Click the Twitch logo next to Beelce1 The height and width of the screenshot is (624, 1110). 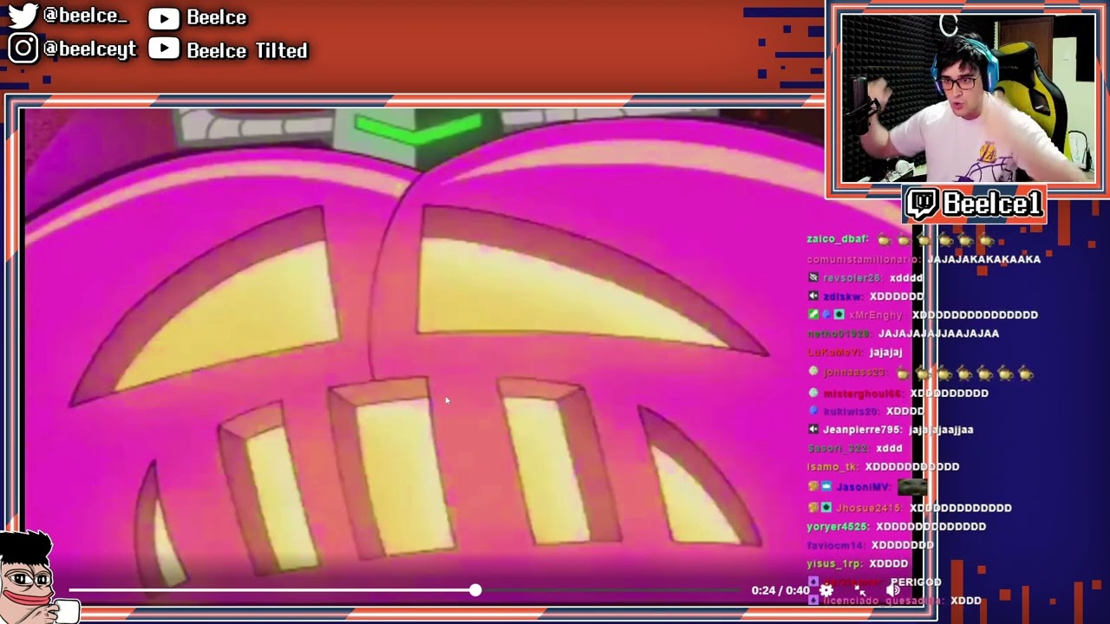click(x=923, y=204)
